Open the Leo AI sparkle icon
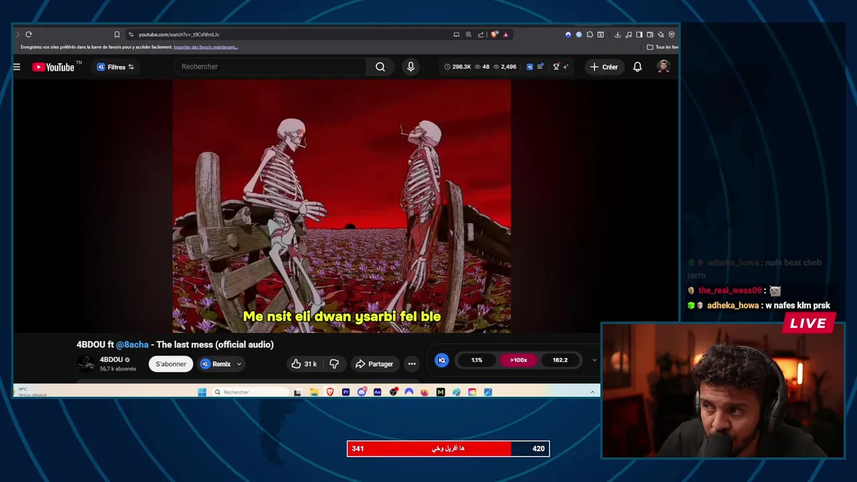Image resolution: width=857 pixels, height=482 pixels. pos(660,34)
